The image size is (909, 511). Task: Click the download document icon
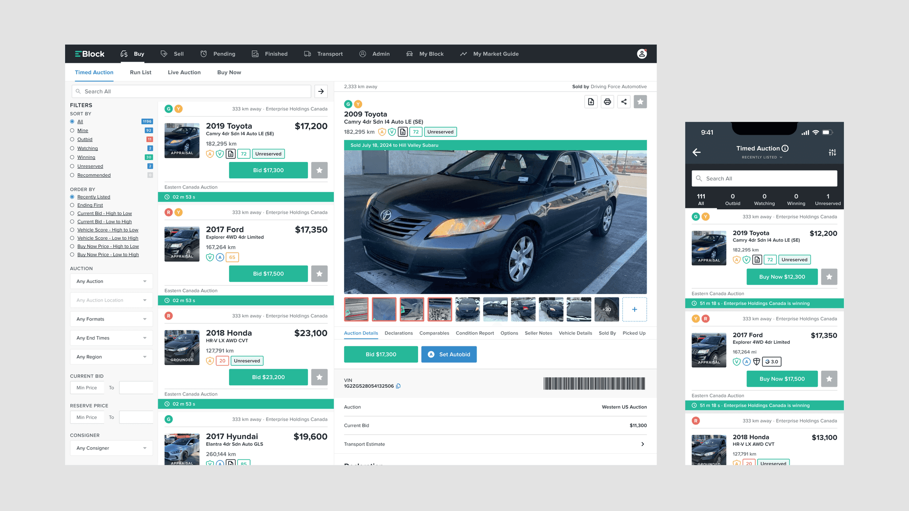(x=591, y=102)
